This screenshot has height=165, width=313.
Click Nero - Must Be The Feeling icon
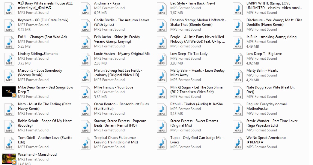(x=9, y=109)
